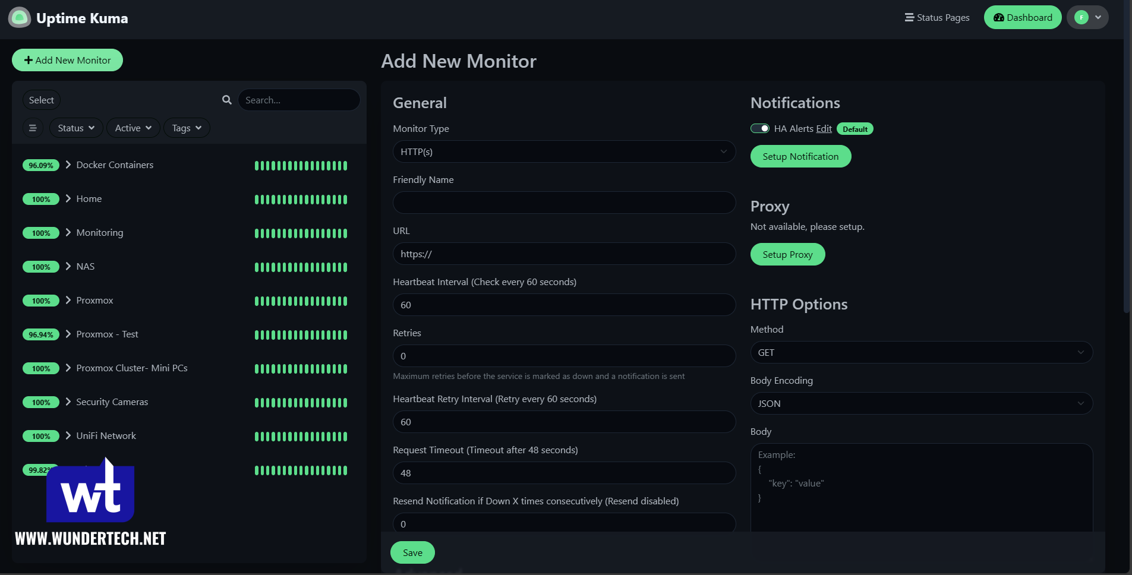Click the Add New Monitor button
Image resolution: width=1132 pixels, height=575 pixels.
click(x=67, y=60)
